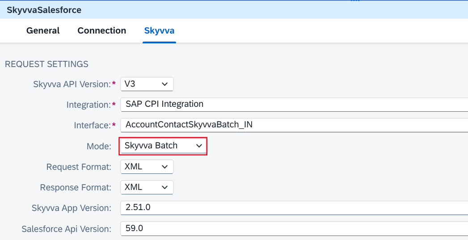The height and width of the screenshot is (240, 468).
Task: Switch to the General tab
Action: coord(43,30)
